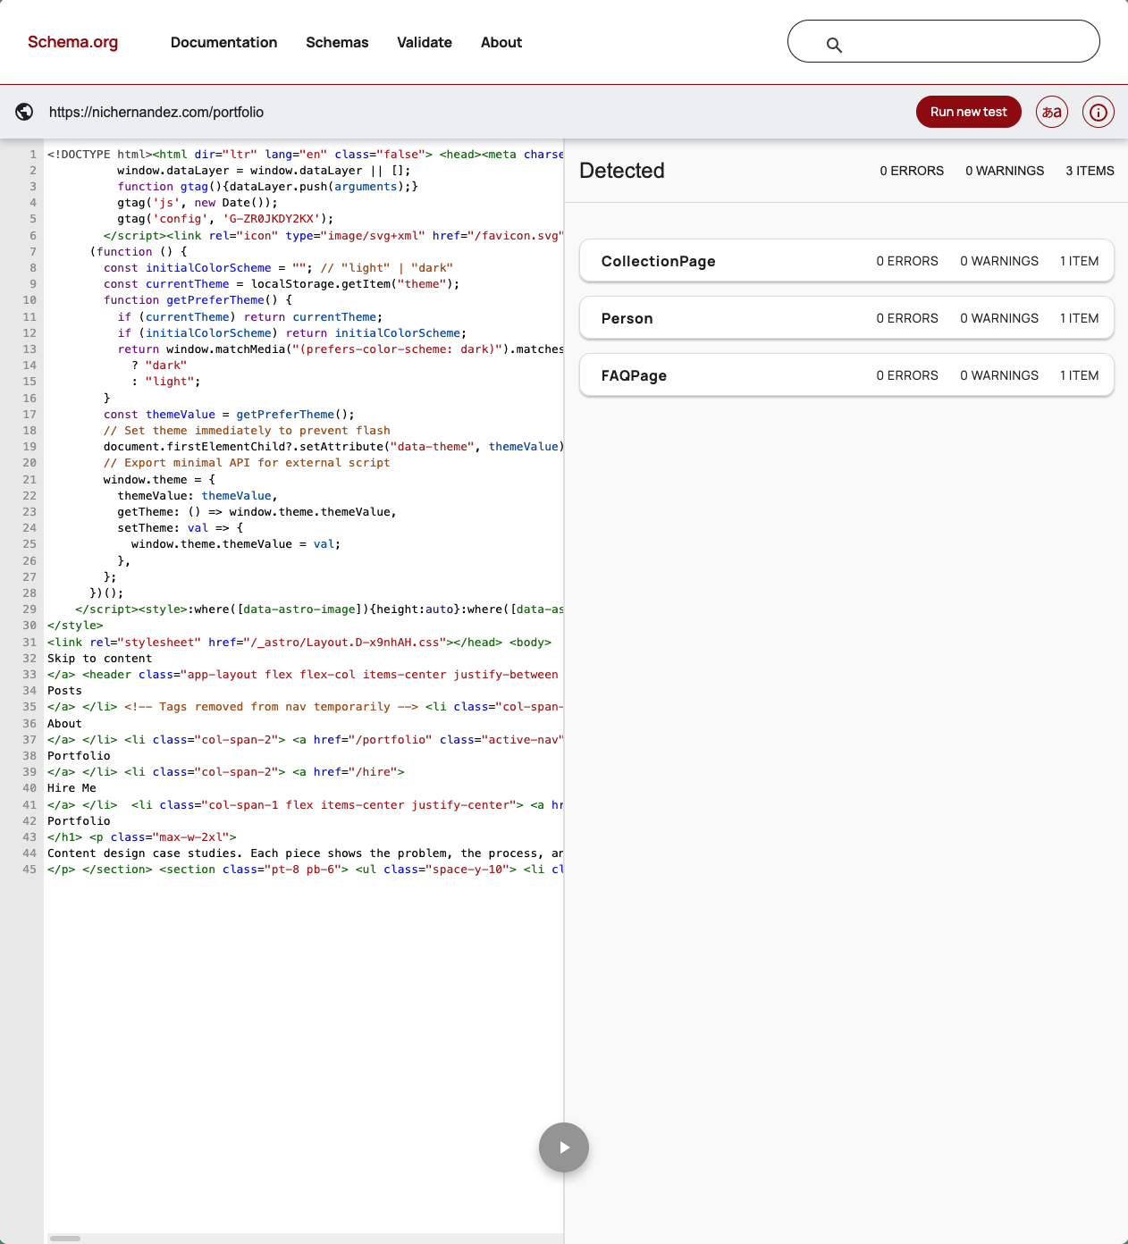Viewport: 1128px width, 1244px height.
Task: Click the search magnifier icon
Action: click(x=834, y=45)
